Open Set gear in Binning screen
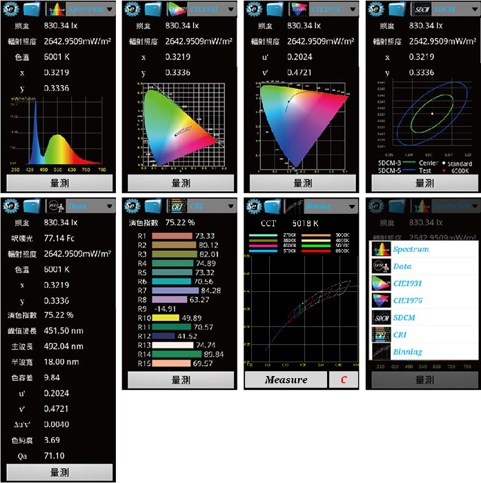 coord(254,206)
